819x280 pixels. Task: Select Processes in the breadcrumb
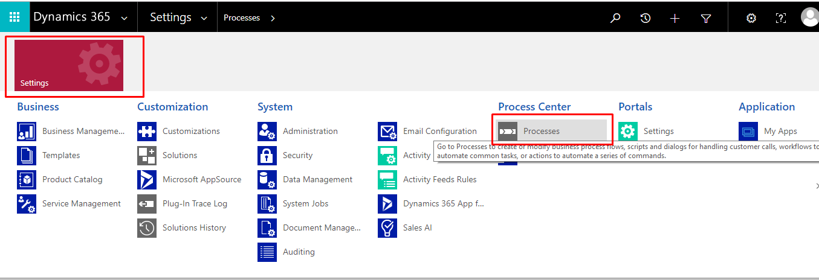pyautogui.click(x=242, y=18)
